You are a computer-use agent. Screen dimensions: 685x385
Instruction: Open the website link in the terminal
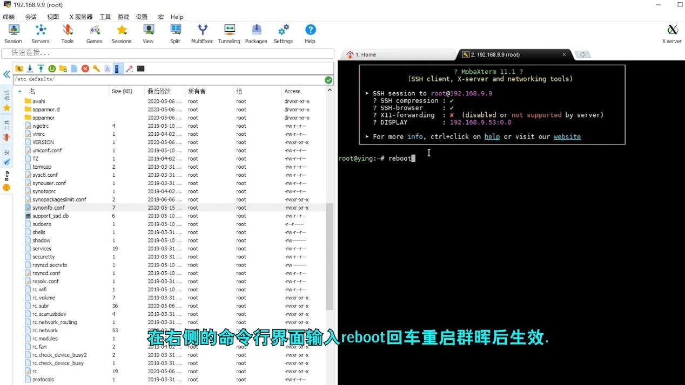[x=567, y=136]
